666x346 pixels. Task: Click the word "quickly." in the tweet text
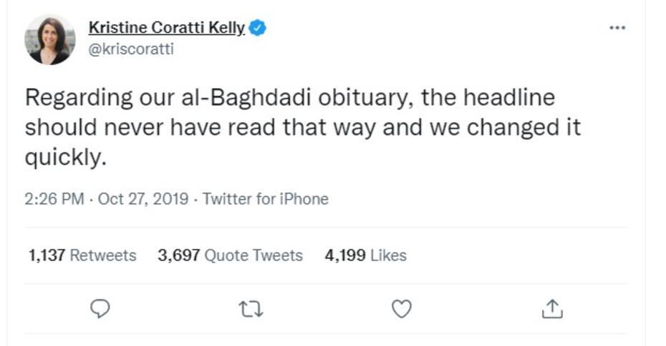coord(65,158)
